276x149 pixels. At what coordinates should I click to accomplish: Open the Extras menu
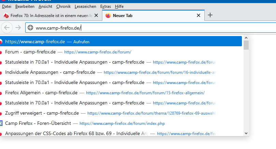pos(106,6)
